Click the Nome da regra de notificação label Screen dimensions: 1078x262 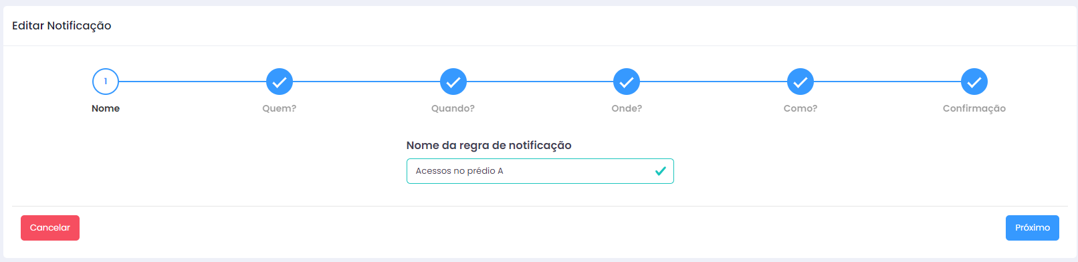tap(489, 146)
